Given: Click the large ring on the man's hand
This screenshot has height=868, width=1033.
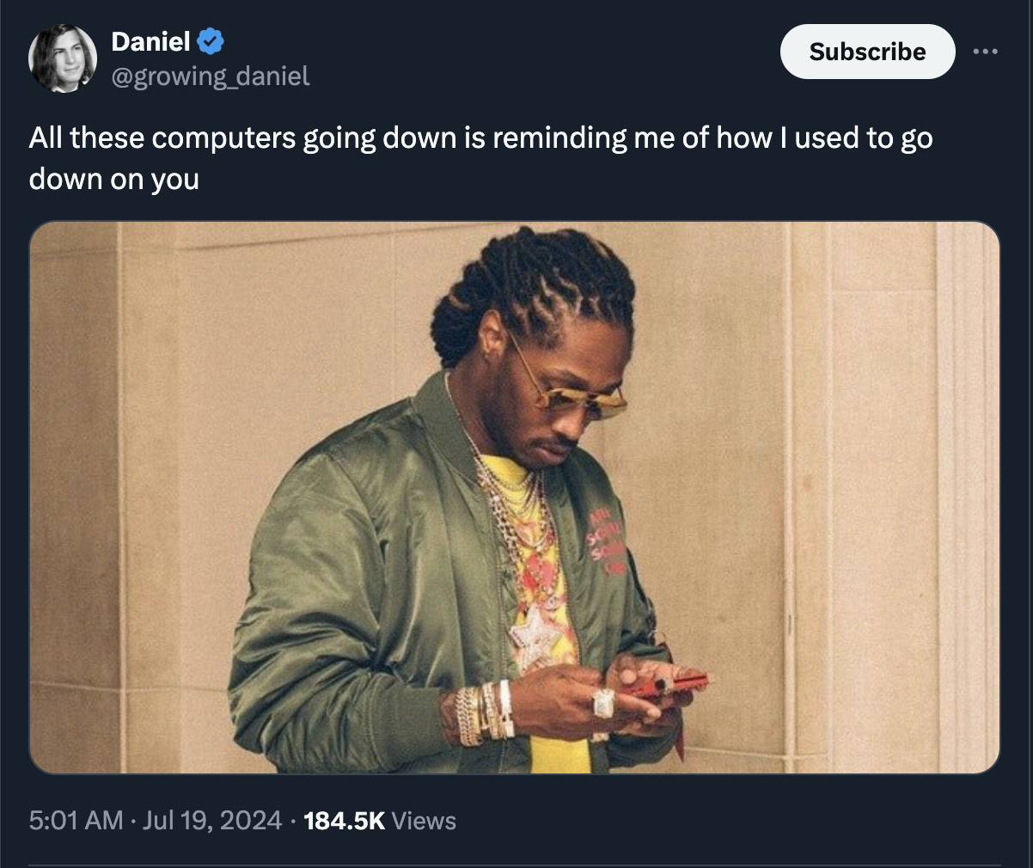Looking at the screenshot, I should 604,703.
